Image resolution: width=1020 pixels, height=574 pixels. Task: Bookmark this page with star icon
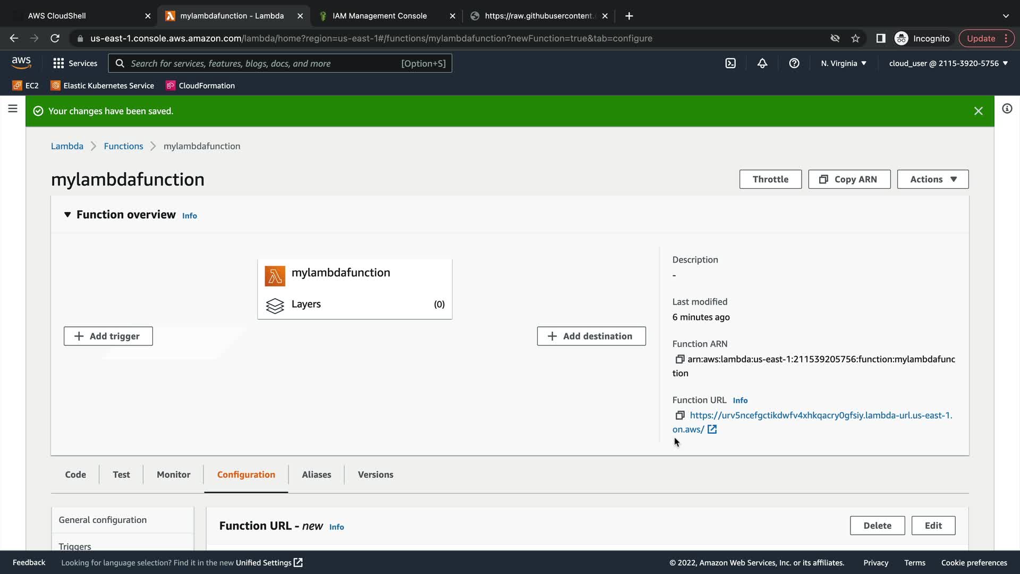(855, 38)
